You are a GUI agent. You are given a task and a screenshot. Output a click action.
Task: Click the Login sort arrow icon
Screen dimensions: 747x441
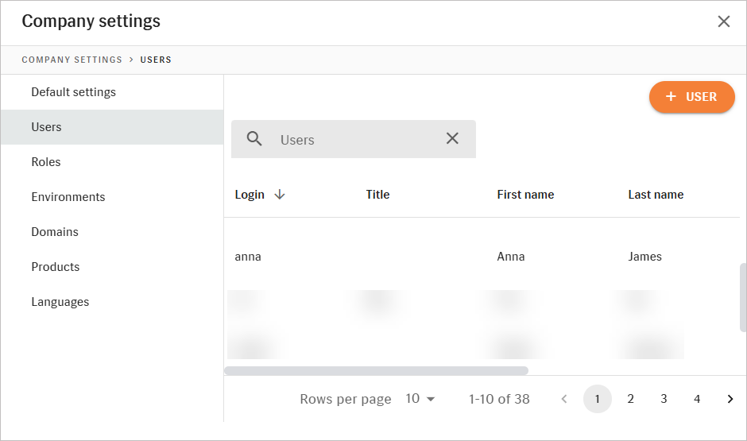coord(279,195)
